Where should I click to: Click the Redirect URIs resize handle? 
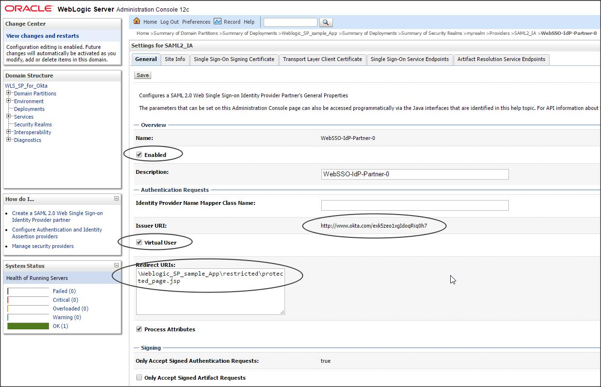(x=282, y=311)
